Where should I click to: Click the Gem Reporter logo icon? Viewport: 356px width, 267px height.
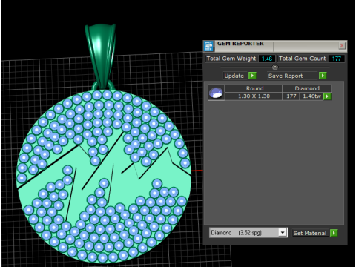(208, 46)
